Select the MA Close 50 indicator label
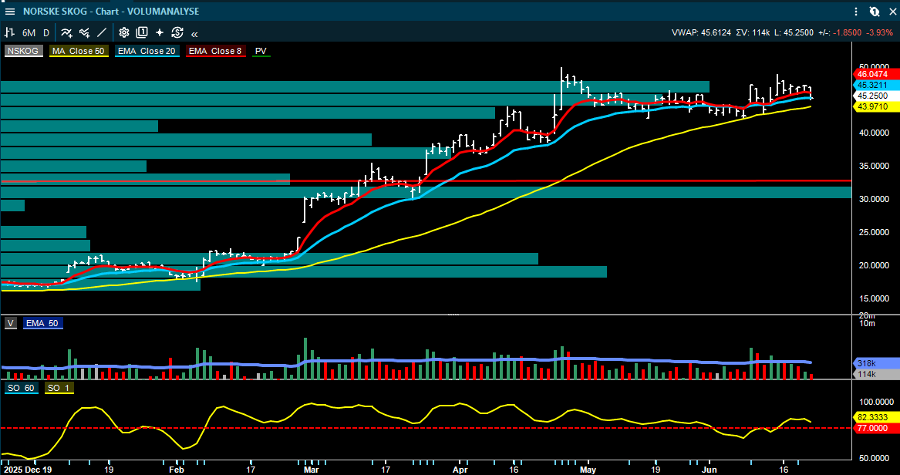The image size is (900, 475). [x=78, y=51]
